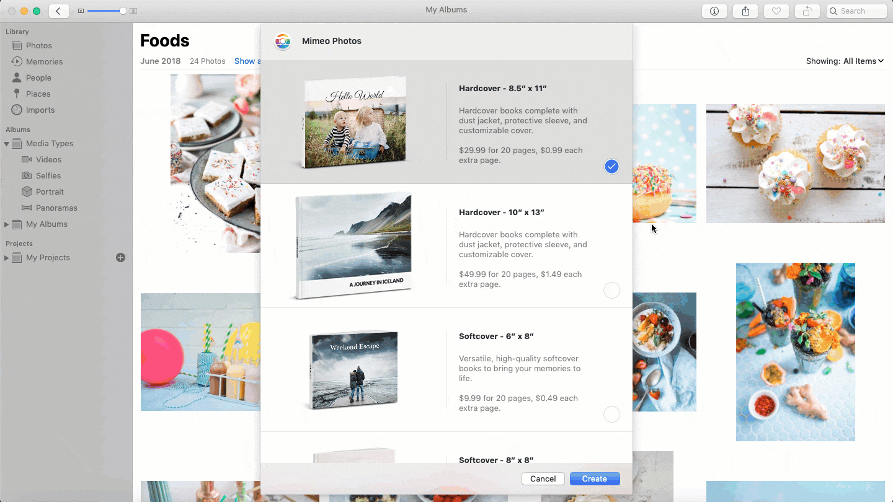This screenshot has height=502, width=893.
Task: Click the Cancel button
Action: pyautogui.click(x=543, y=478)
